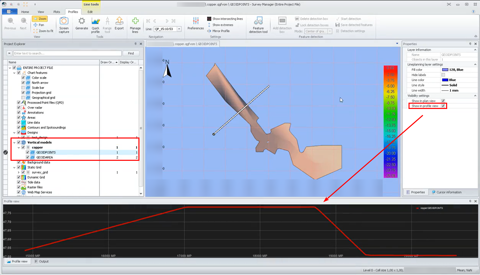Click the Project Explorer search field
The width and height of the screenshot is (480, 275).
tap(67, 53)
